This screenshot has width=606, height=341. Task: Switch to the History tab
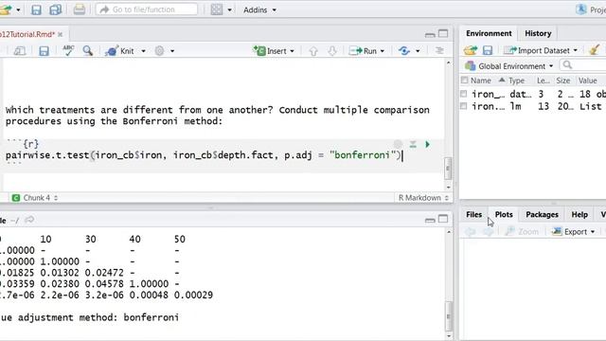538,33
